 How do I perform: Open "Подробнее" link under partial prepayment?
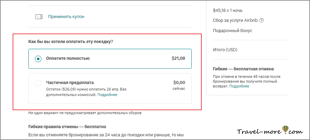pyautogui.click(x=107, y=95)
